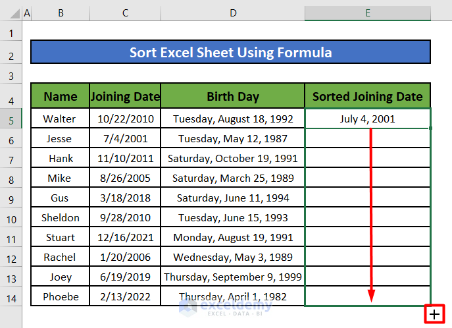Click the fill handle plus cursor icon
Image resolution: width=452 pixels, height=328 pixels.
pos(434,315)
